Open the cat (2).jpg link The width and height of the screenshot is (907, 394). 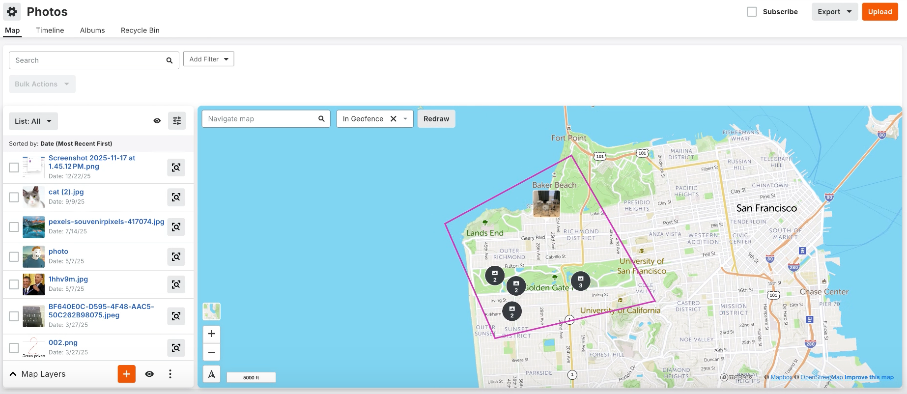click(x=66, y=192)
